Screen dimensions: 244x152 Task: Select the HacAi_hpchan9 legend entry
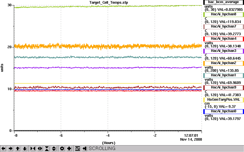(223, 87)
